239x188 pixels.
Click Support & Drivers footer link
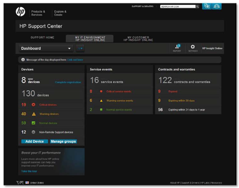[x=190, y=183]
